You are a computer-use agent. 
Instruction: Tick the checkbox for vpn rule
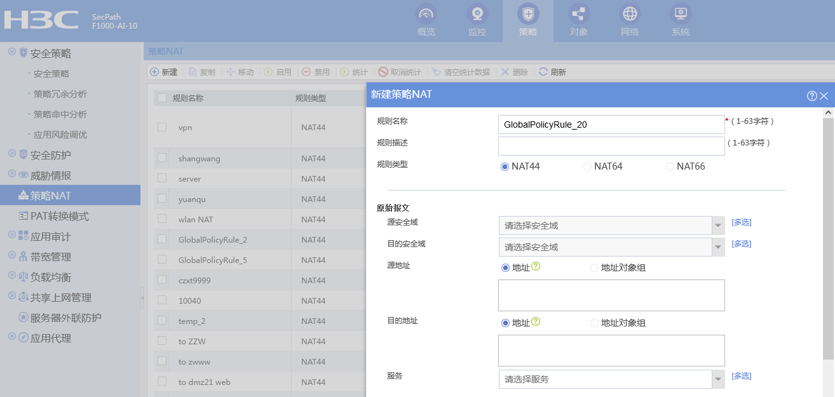pyautogui.click(x=162, y=127)
